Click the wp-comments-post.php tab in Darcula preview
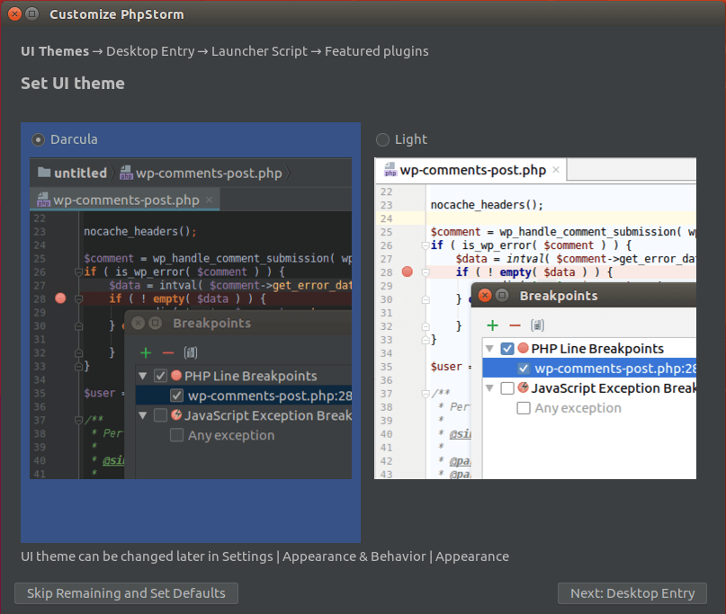Screen dimensions: 726x614 [x=126, y=200]
